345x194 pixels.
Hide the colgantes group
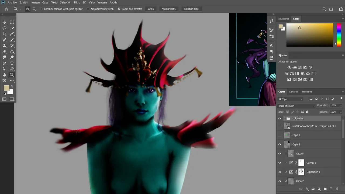[280, 119]
